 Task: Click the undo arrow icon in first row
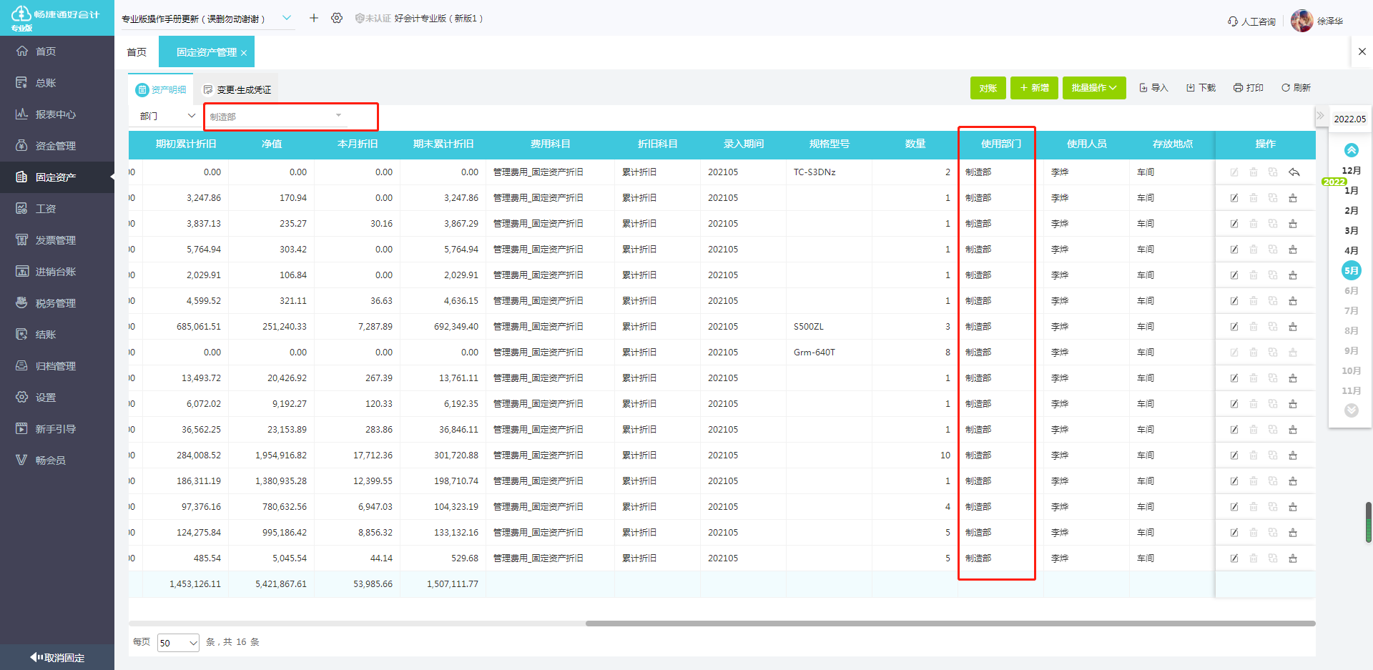coord(1294,172)
